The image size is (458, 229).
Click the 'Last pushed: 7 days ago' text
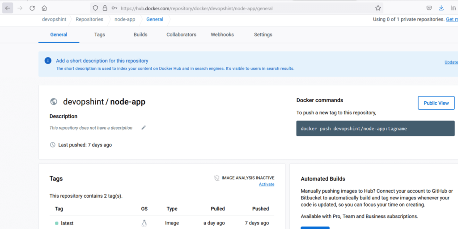tap(85, 145)
